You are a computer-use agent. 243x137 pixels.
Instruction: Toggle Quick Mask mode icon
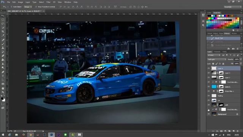(3, 104)
